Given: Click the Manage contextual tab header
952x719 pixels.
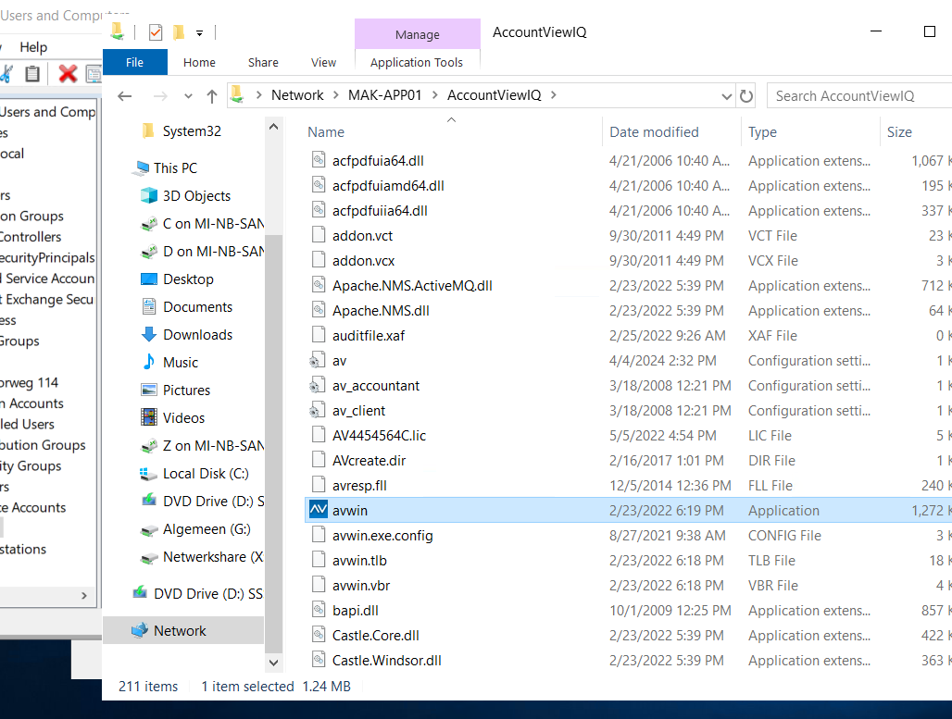Looking at the screenshot, I should click(x=417, y=34).
